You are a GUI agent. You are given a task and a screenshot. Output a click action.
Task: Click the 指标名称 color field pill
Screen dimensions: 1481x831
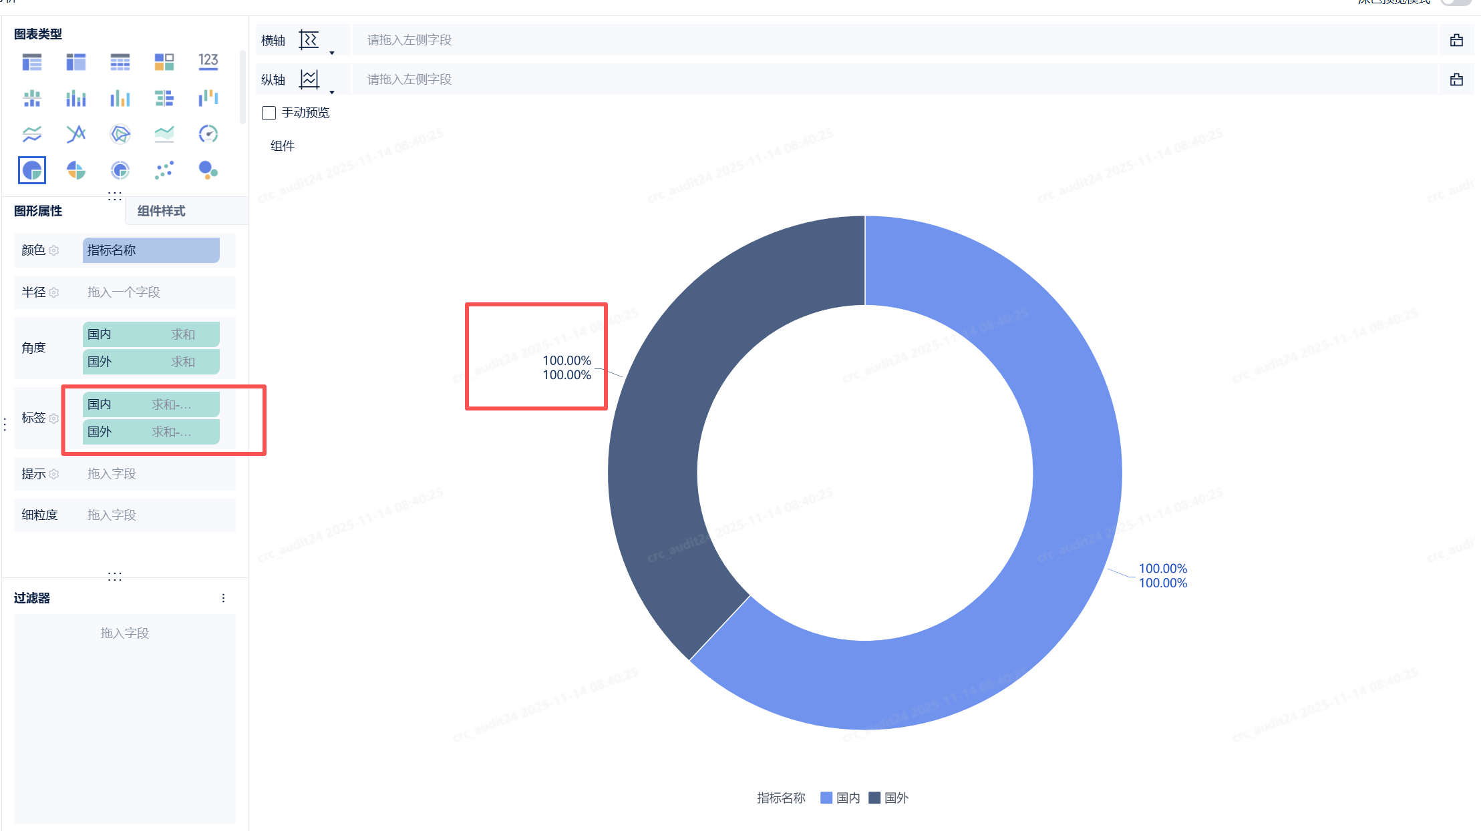pos(151,250)
